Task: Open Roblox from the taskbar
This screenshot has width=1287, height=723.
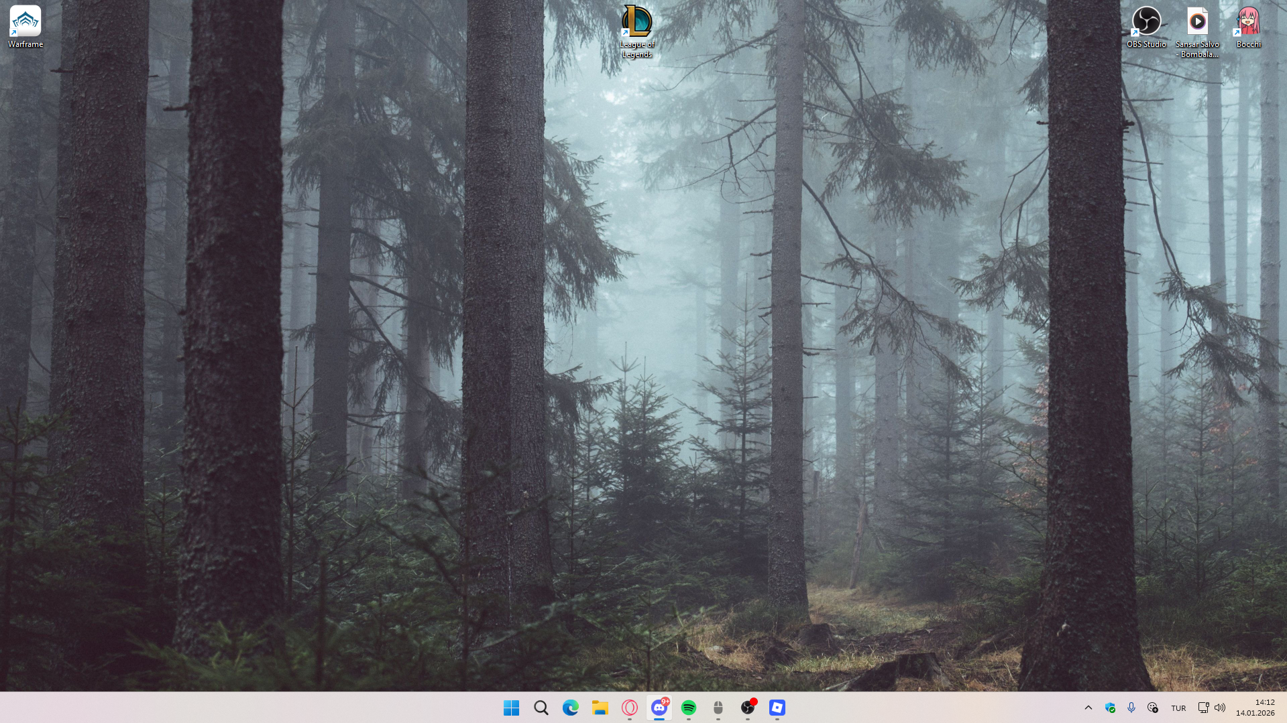Action: (x=777, y=708)
